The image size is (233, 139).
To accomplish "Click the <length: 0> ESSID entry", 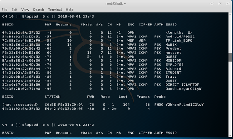I will tap(179, 32).
